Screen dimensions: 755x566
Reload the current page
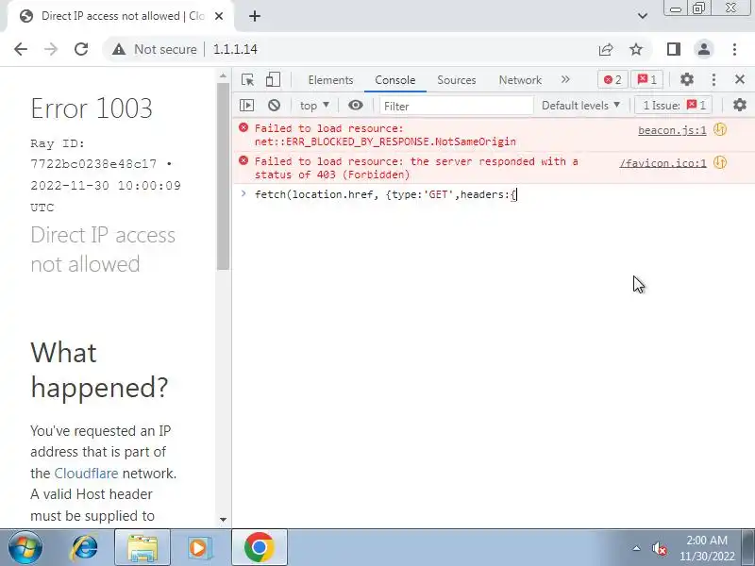pyautogui.click(x=81, y=49)
